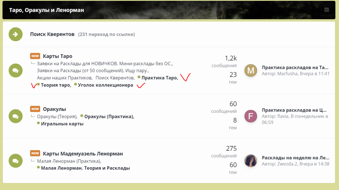339x190 pixels.
Task: Open the Карты Таро forum
Action: pyautogui.click(x=58, y=56)
